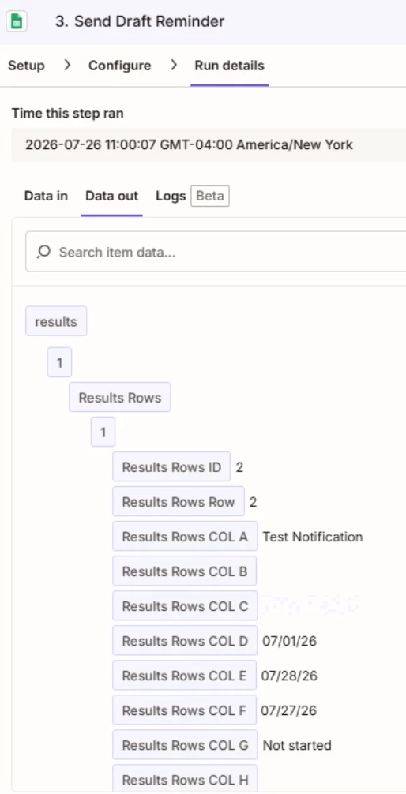
Task: Click the Google Sheets app icon
Action: (x=17, y=22)
